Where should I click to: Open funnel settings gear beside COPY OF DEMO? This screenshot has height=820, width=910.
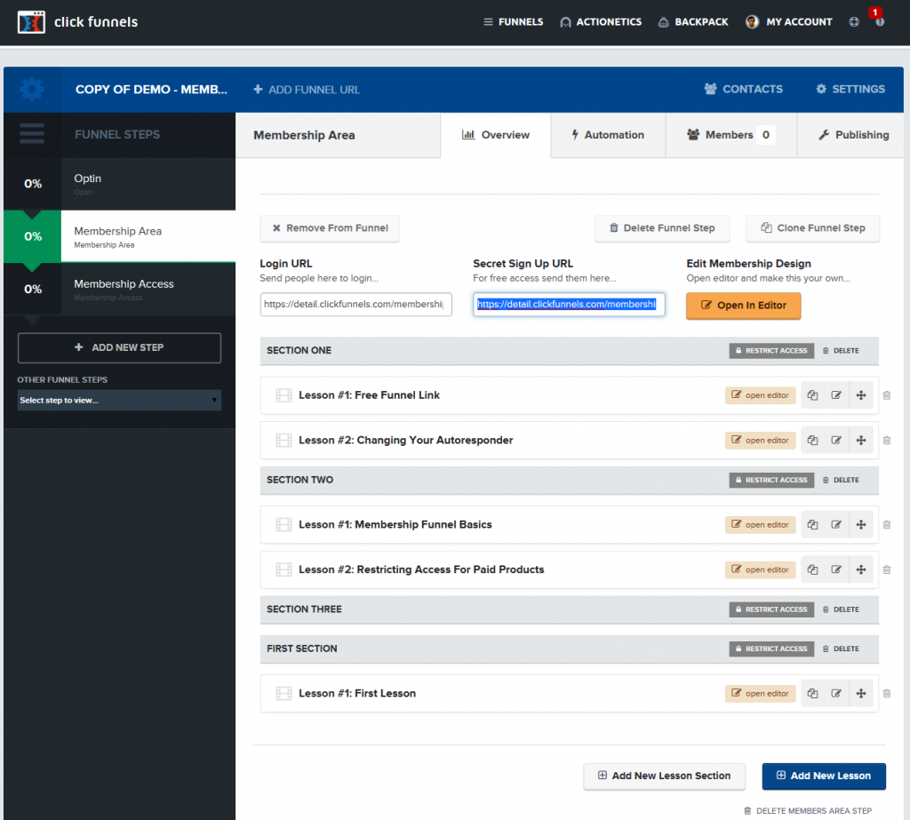32,89
